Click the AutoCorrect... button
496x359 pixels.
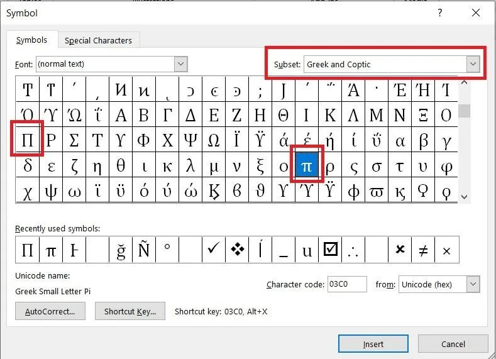coord(50,311)
